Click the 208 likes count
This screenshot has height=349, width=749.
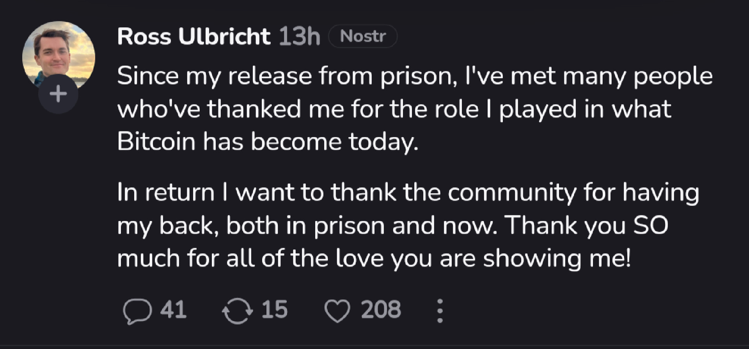[381, 310]
